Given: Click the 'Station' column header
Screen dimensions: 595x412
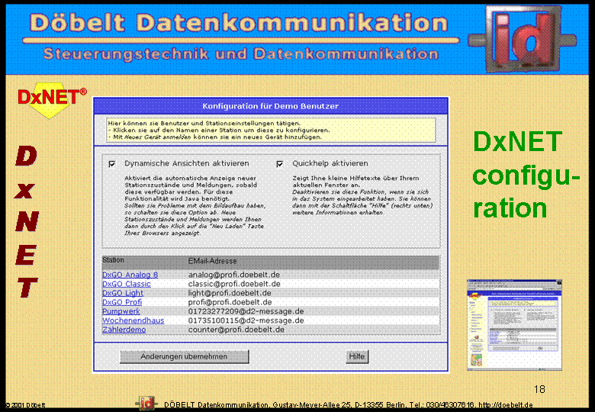Looking at the screenshot, I should pyautogui.click(x=113, y=260).
